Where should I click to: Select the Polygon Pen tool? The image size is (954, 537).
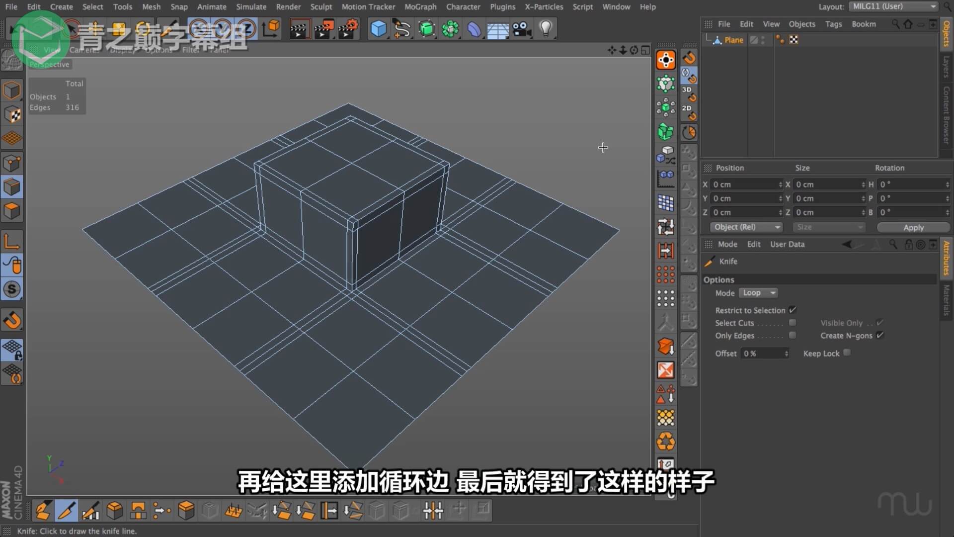click(43, 511)
